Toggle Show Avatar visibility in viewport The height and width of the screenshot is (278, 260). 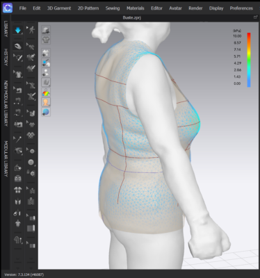pyautogui.click(x=46, y=72)
